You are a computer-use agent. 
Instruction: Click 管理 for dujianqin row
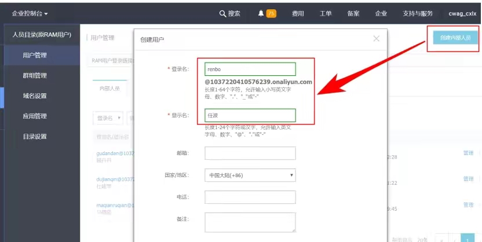coord(468,179)
